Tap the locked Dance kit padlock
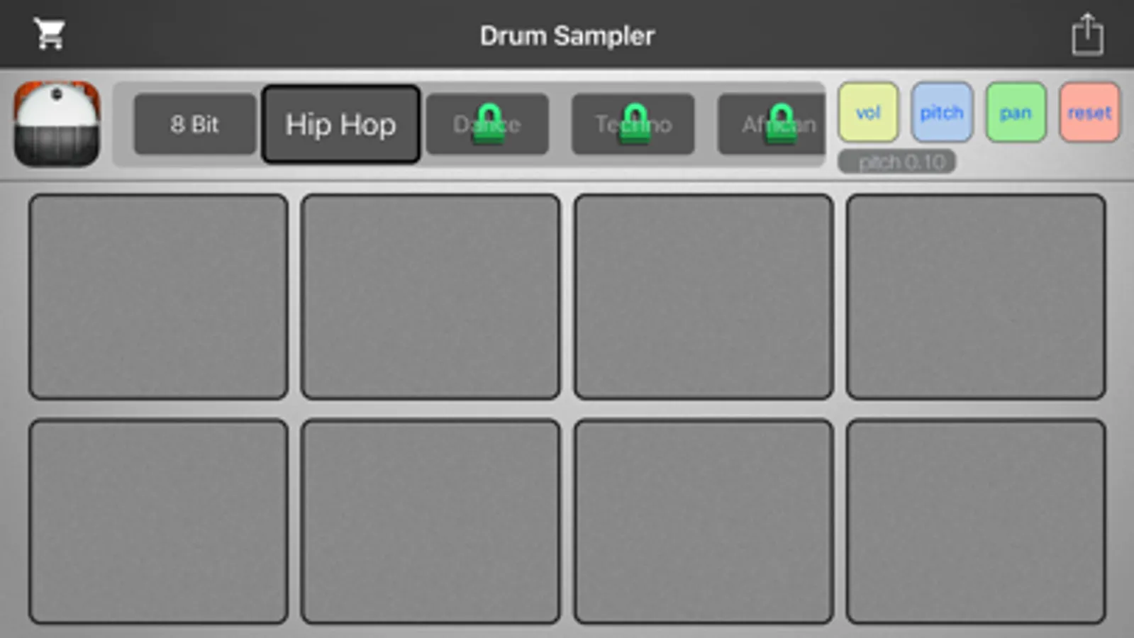The width and height of the screenshot is (1134, 638). pyautogui.click(x=489, y=124)
